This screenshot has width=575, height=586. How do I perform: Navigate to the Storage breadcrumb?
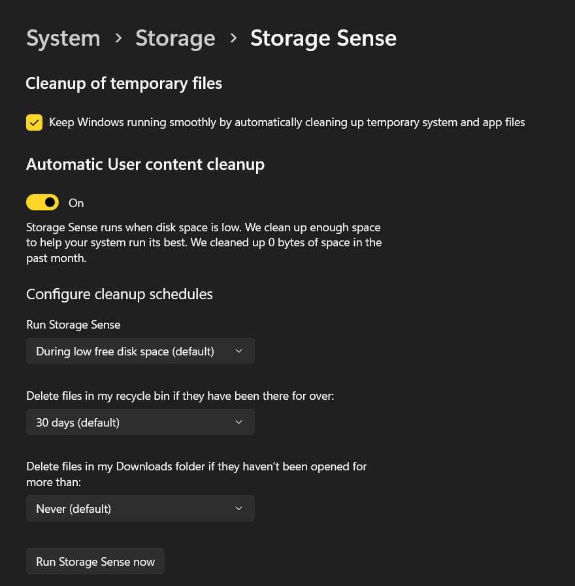click(x=175, y=39)
